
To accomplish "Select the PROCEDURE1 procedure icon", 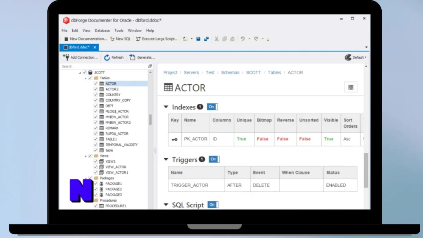I will coord(102,206).
